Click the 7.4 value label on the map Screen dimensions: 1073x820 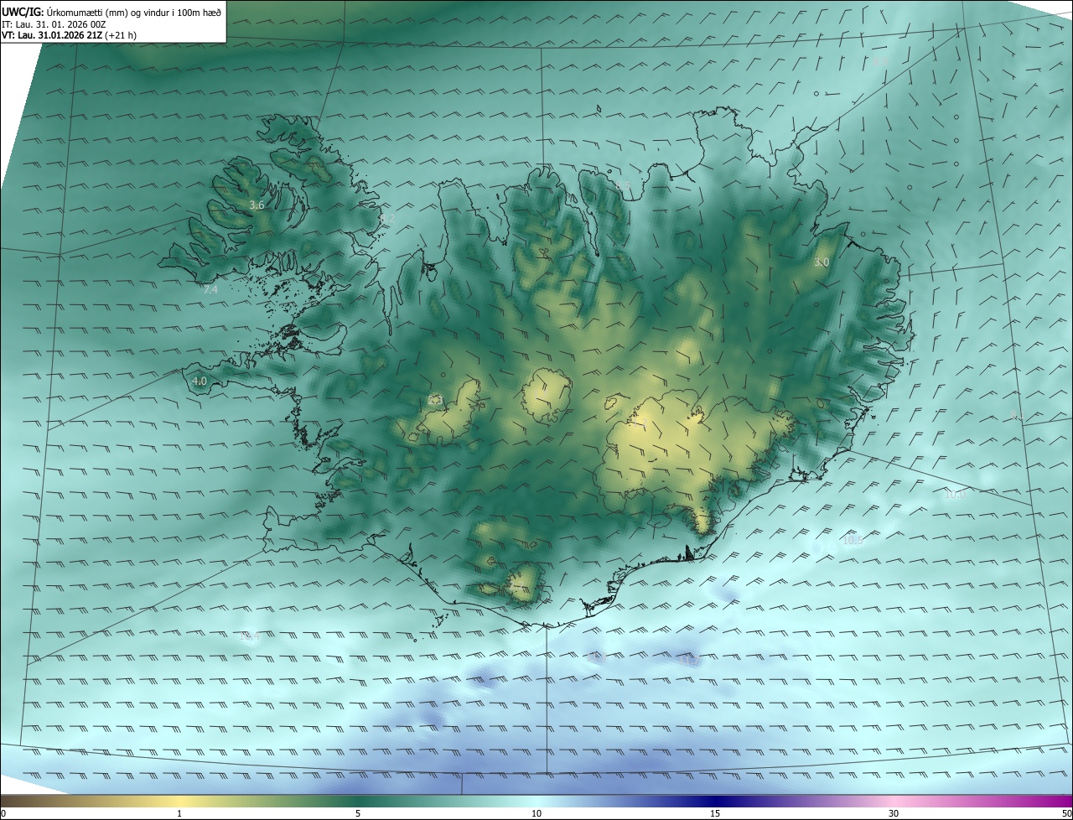(x=210, y=289)
